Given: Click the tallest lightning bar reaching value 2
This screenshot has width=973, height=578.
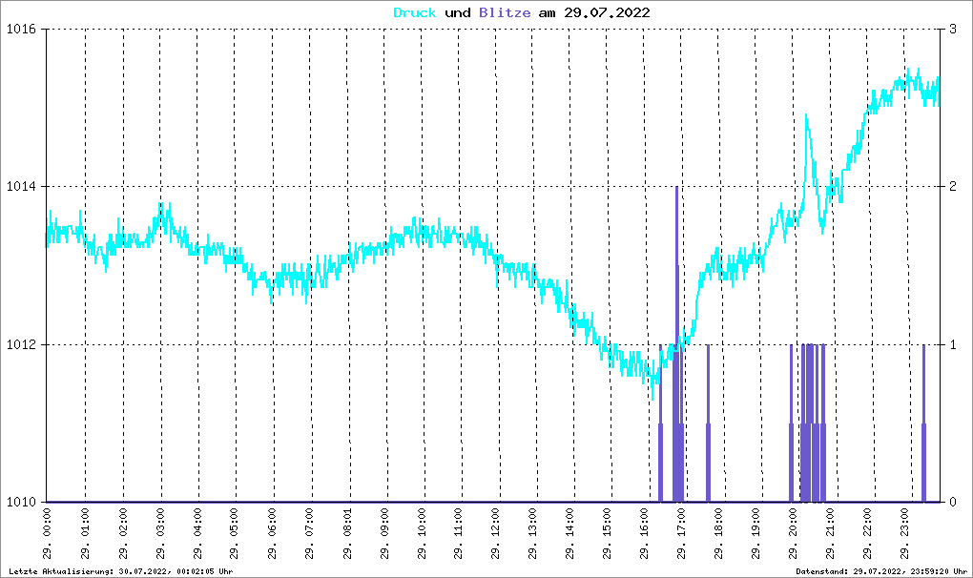Looking at the screenshot, I should coord(676,344).
